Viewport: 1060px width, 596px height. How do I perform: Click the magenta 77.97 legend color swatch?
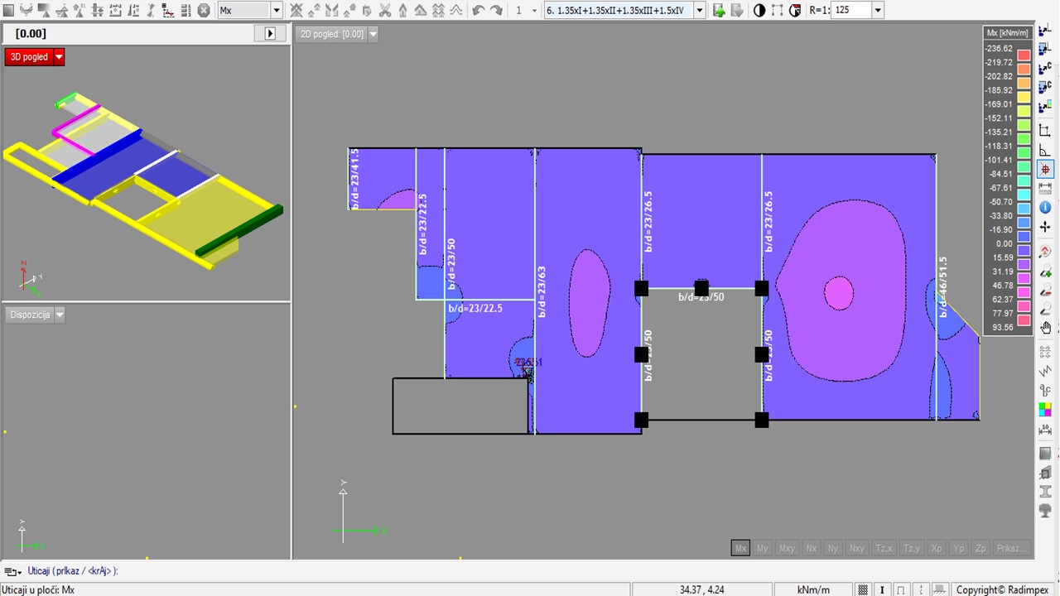(1024, 307)
